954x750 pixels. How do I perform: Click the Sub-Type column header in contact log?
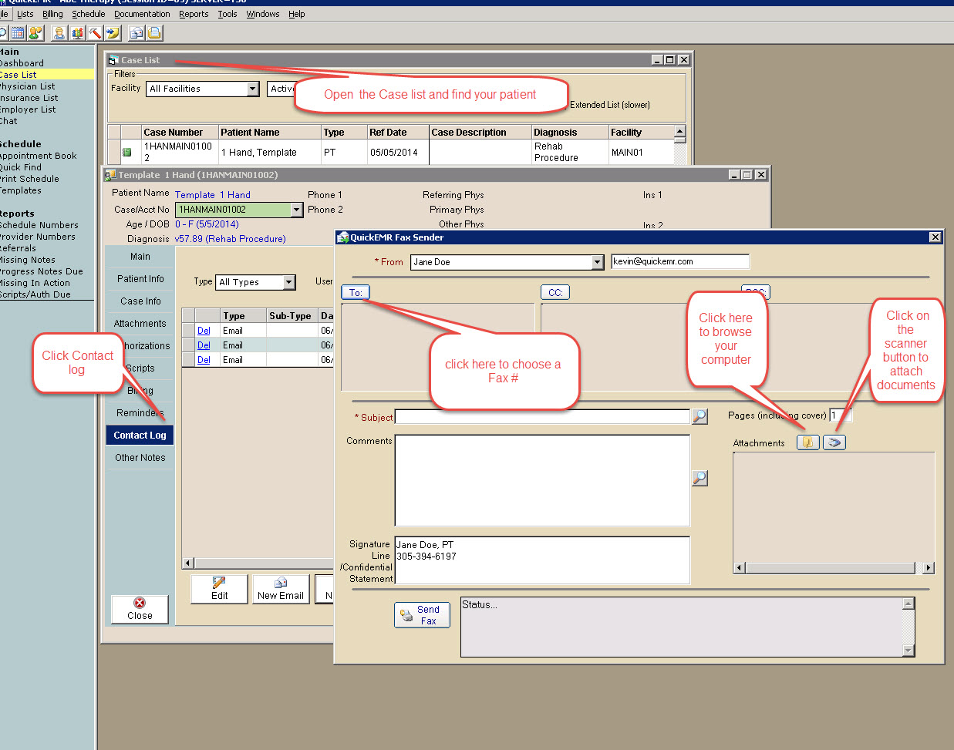tap(292, 316)
